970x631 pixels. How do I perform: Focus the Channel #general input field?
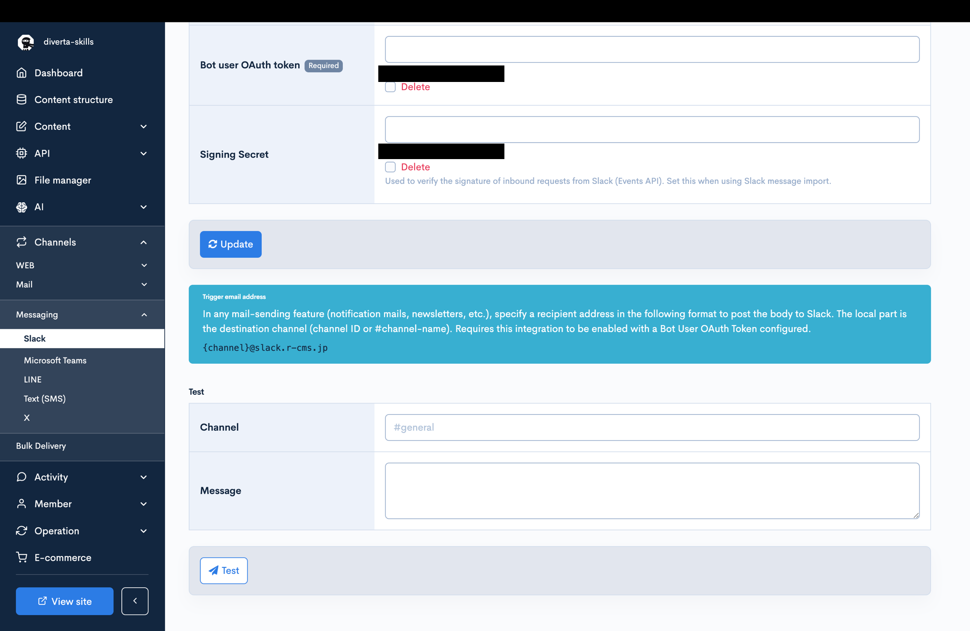pyautogui.click(x=652, y=427)
